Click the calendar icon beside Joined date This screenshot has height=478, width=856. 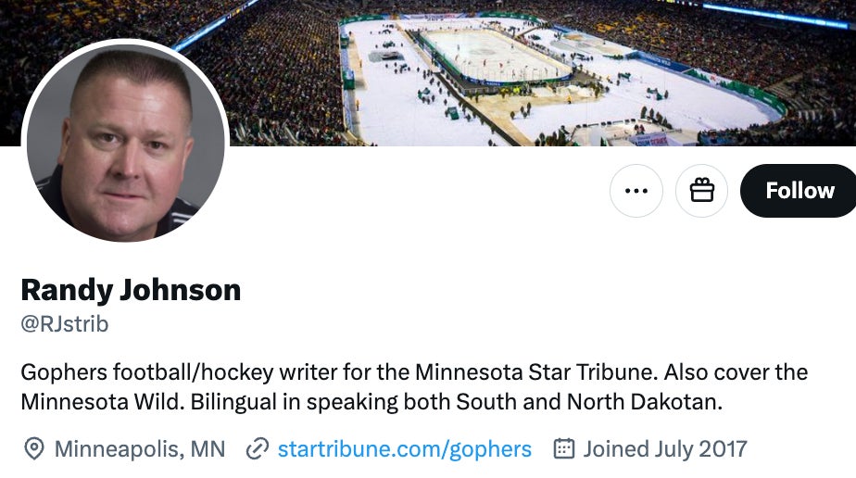tap(563, 449)
